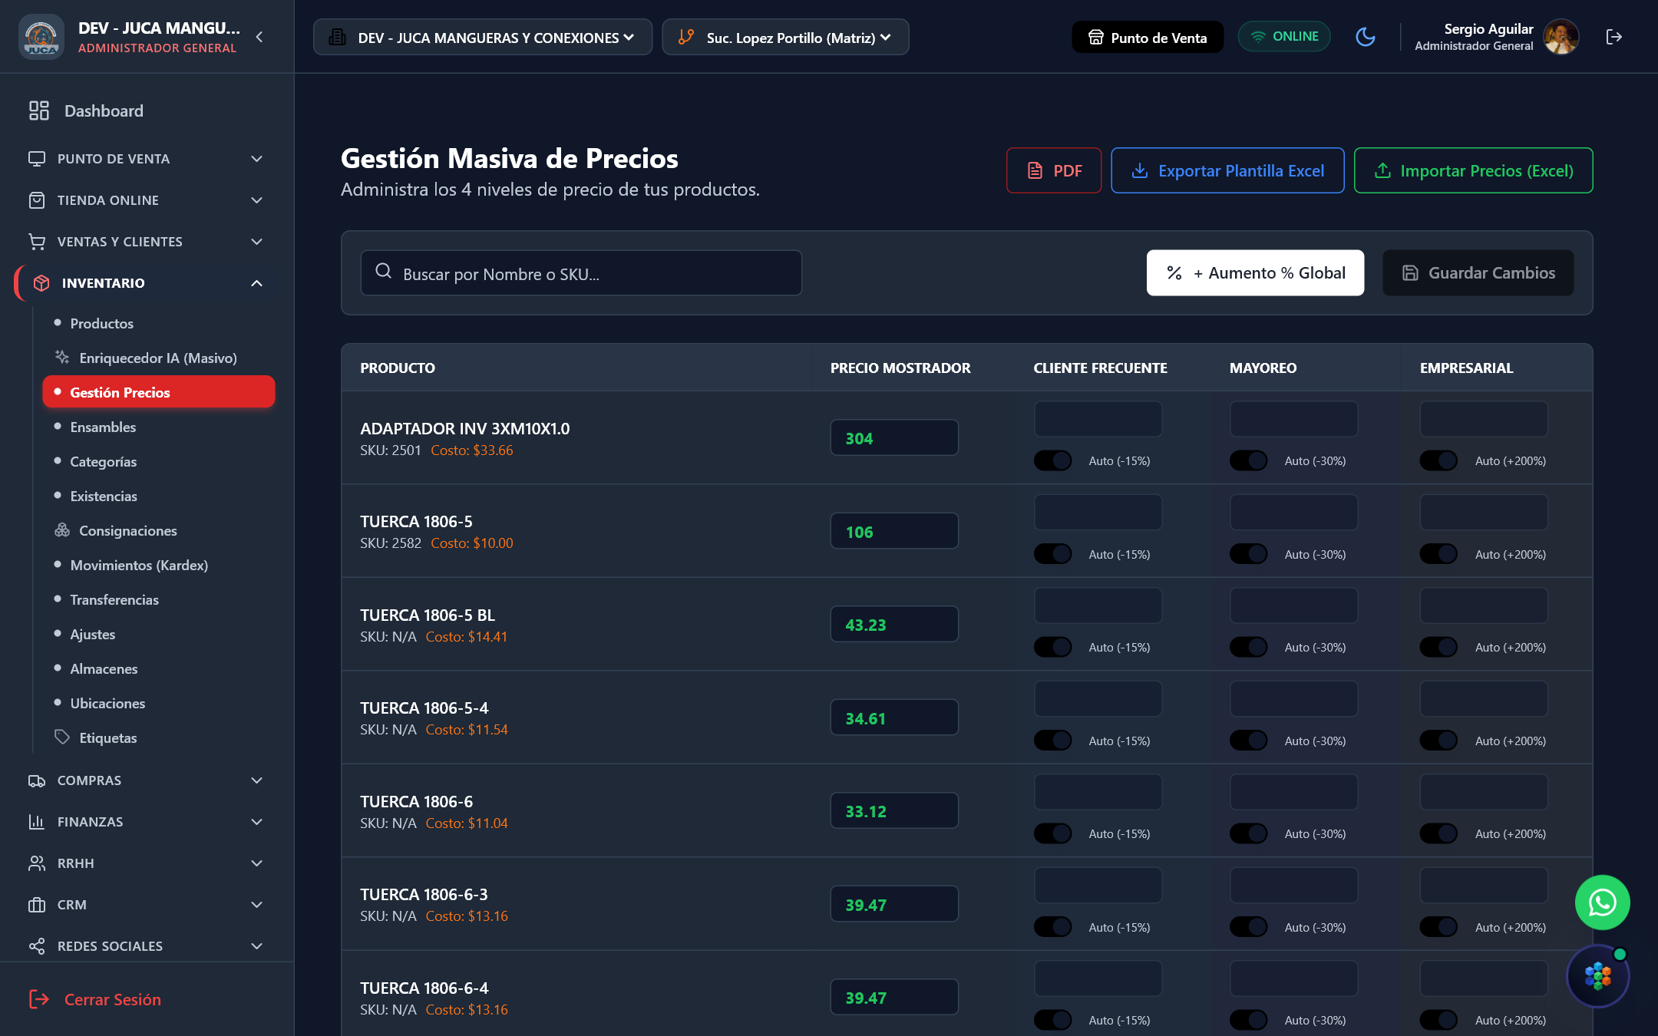This screenshot has width=1658, height=1036.
Task: Click the Cerrar Sesión exit icon
Action: (x=39, y=998)
